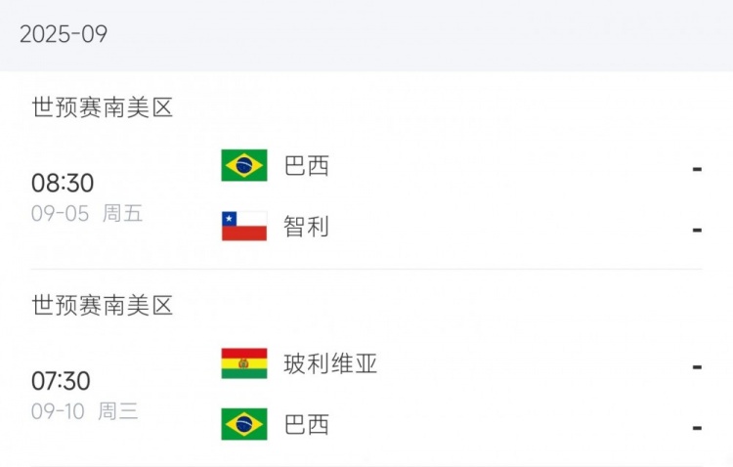Click the Bolivia flag icon
This screenshot has width=733, height=467.
pyautogui.click(x=244, y=364)
